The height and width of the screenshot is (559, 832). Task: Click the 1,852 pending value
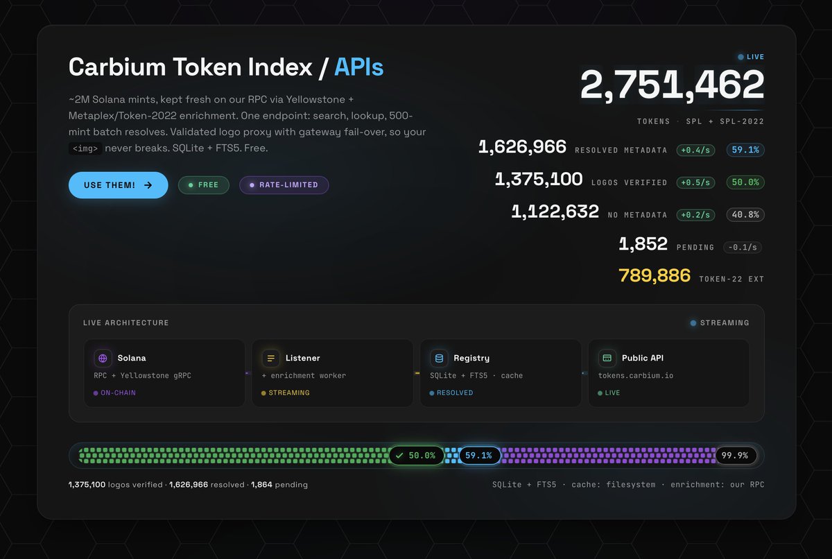click(x=643, y=244)
